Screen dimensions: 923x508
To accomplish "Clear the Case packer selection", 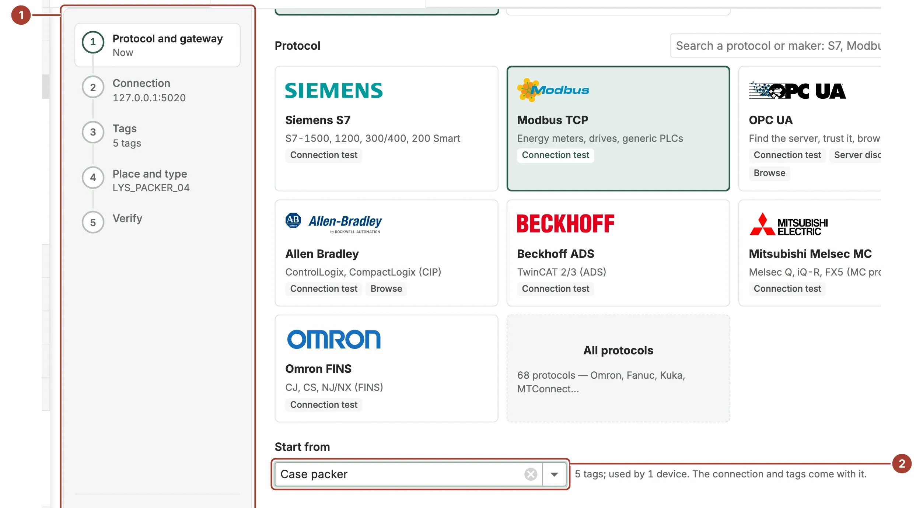I will click(x=531, y=474).
